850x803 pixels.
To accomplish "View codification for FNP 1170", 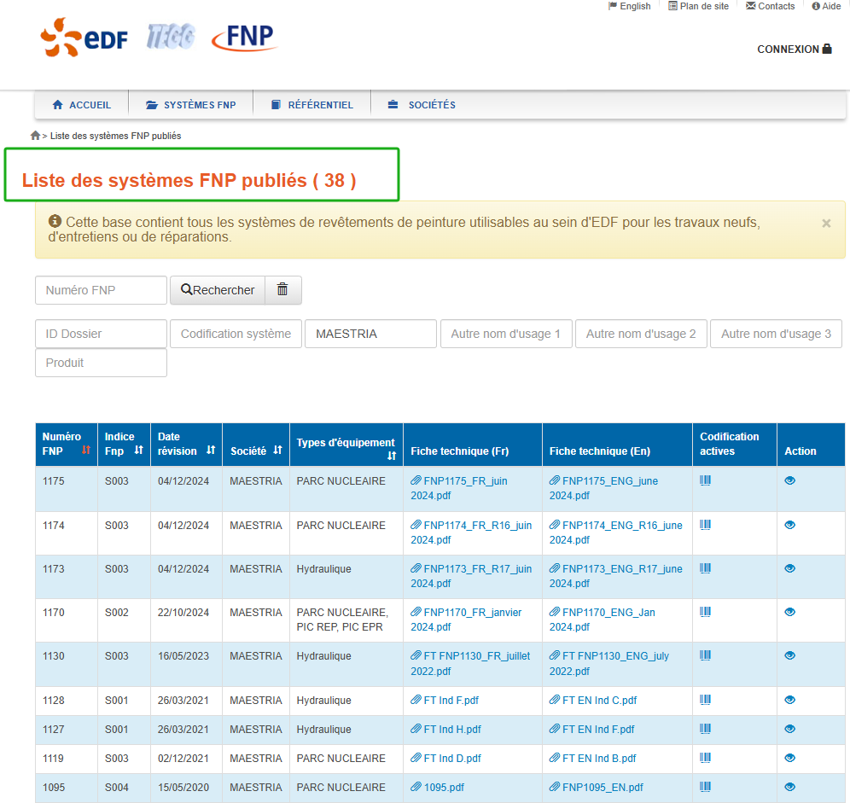I will coord(705,612).
